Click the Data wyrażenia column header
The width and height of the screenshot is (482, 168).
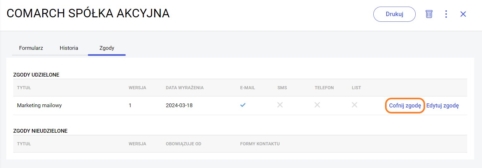click(x=184, y=88)
